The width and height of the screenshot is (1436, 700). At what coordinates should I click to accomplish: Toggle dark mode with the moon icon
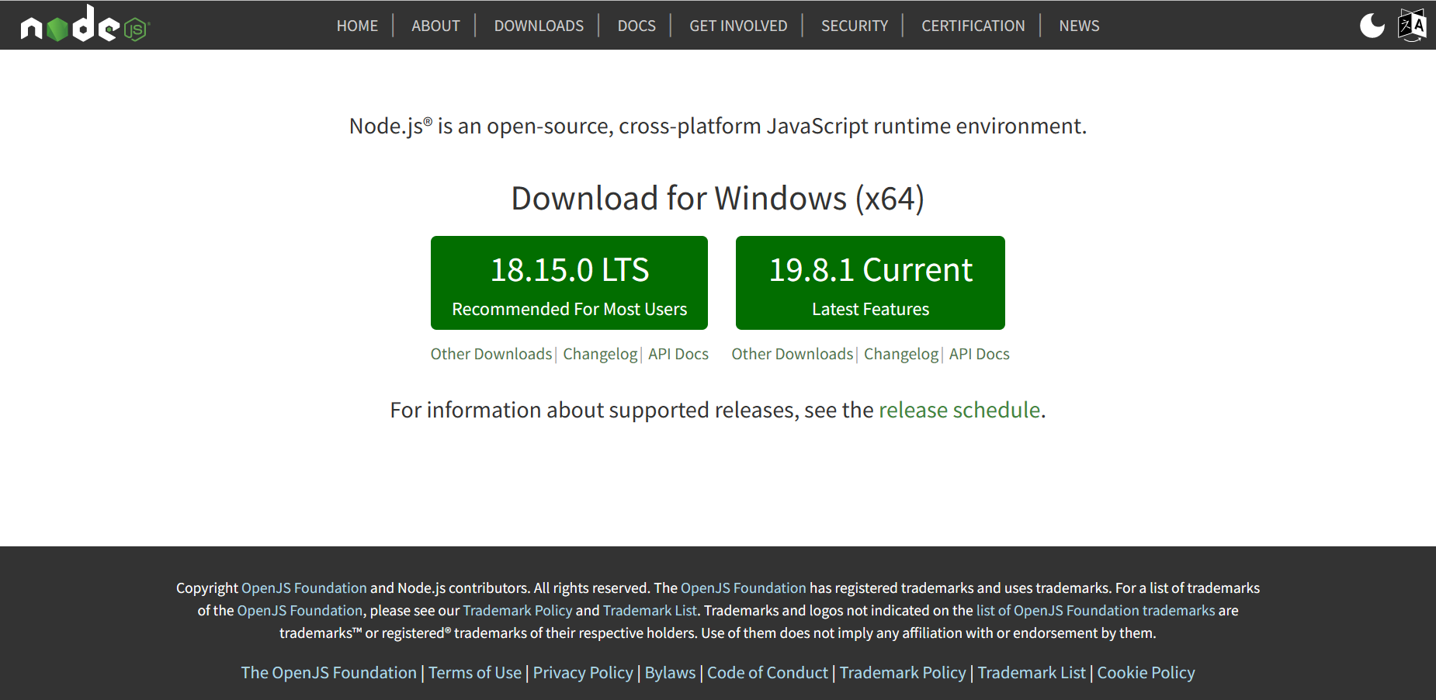(x=1372, y=25)
